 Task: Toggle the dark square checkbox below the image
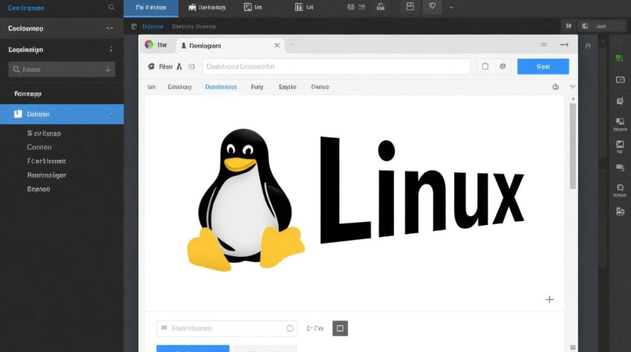340,329
